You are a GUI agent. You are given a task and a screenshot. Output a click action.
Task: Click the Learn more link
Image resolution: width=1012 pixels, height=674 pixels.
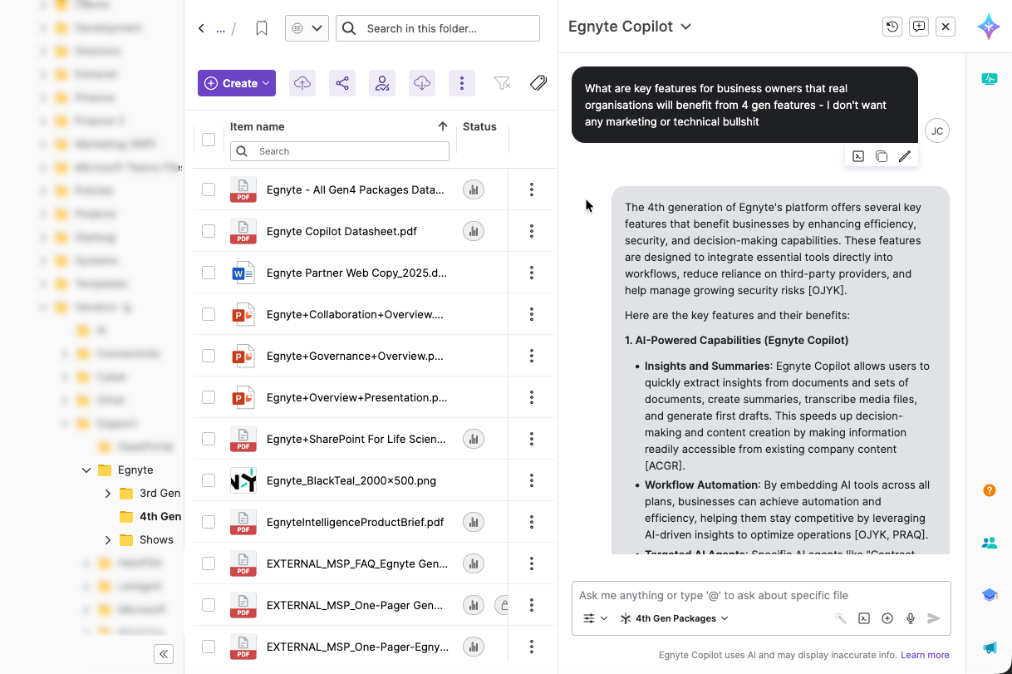click(x=925, y=655)
